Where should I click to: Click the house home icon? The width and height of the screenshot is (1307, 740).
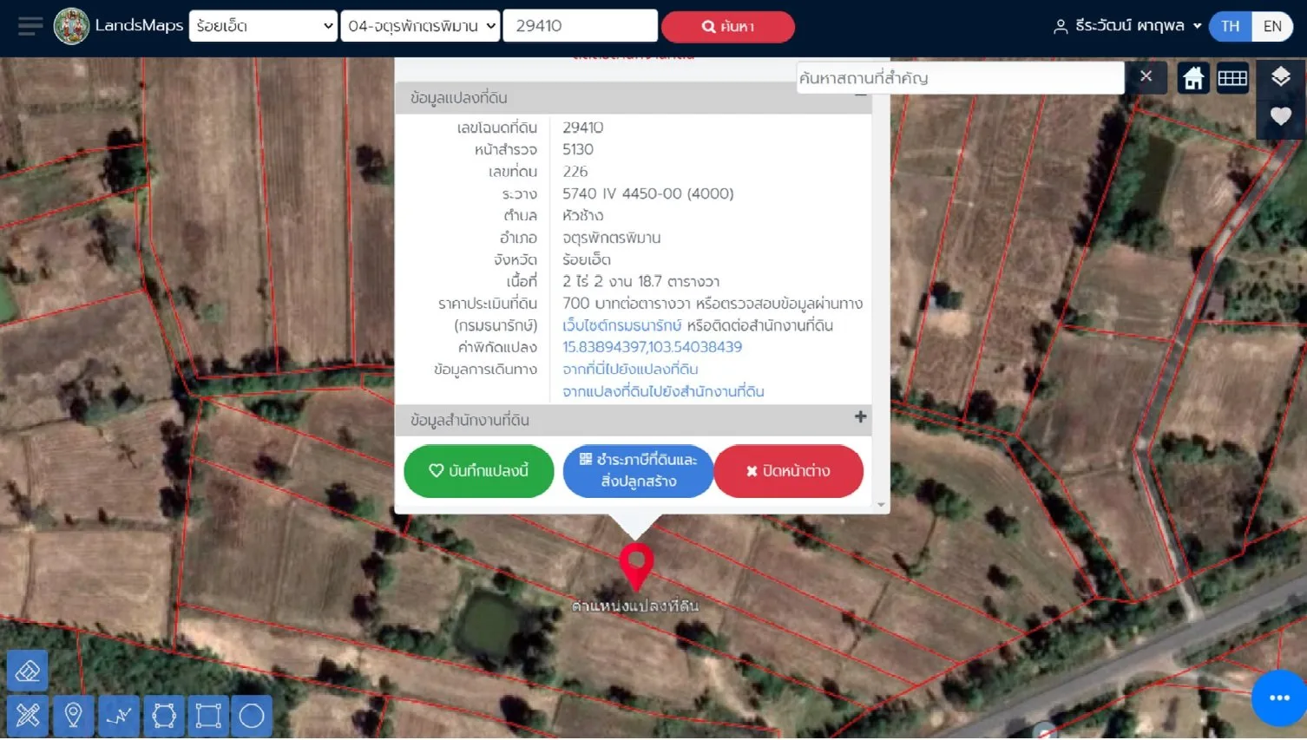[1193, 78]
